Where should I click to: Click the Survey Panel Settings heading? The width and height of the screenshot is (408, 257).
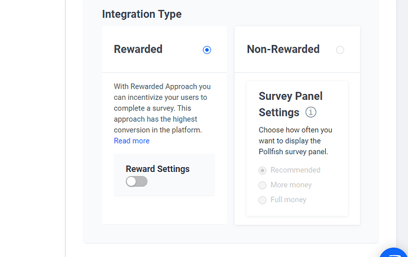click(x=290, y=104)
